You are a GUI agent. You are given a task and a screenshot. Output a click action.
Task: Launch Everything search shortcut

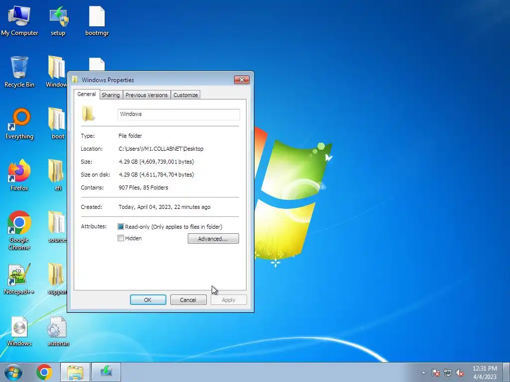[x=19, y=124]
